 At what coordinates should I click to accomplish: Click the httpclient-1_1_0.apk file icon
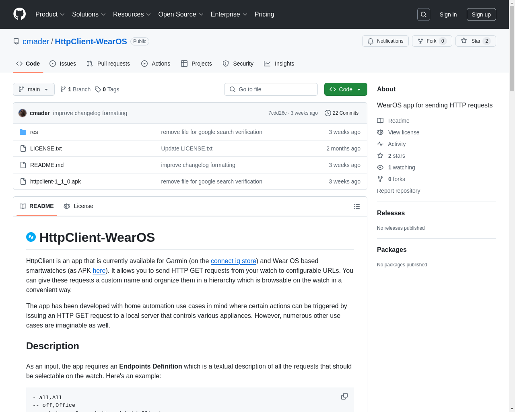click(x=23, y=181)
